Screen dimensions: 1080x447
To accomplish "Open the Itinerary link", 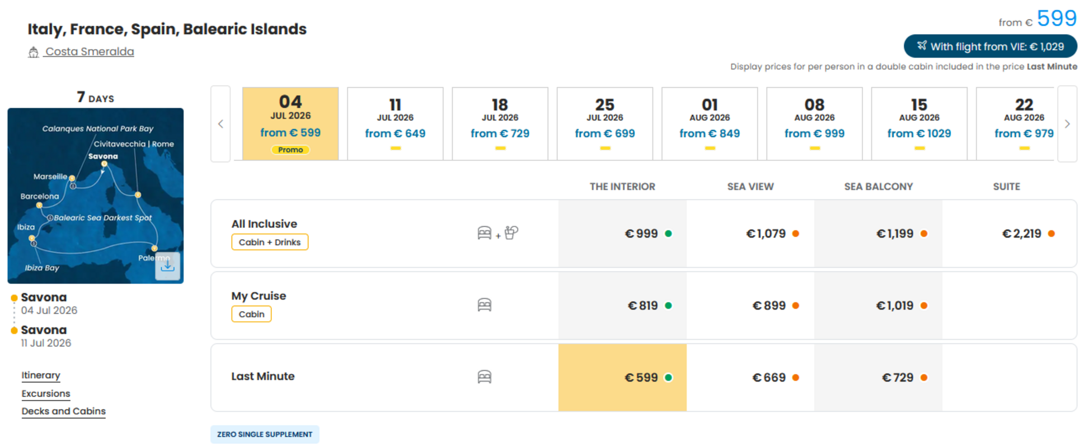I will click(x=41, y=375).
